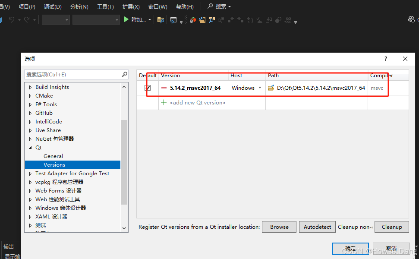Image resolution: width=419 pixels, height=259 pixels.
Task: Click the Browse button
Action: pyautogui.click(x=279, y=227)
